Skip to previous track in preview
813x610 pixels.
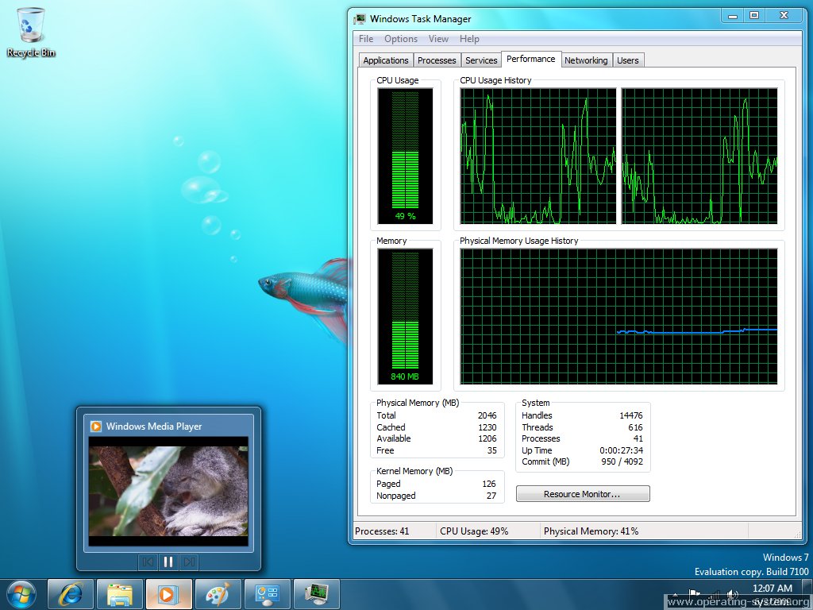point(148,562)
